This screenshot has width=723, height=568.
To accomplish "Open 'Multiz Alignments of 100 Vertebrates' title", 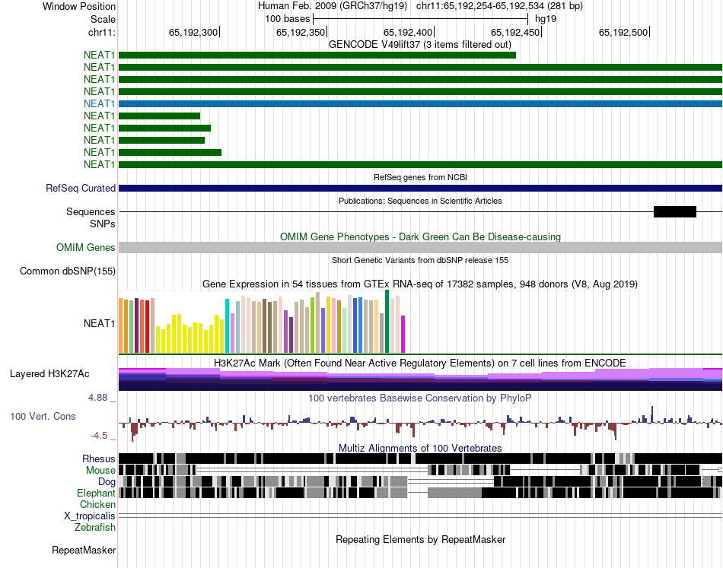I will [x=420, y=448].
